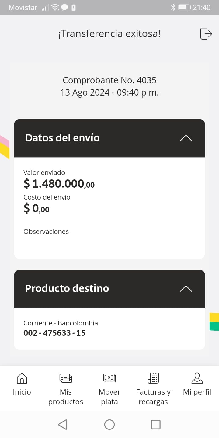Tap the battery indicator in status bar
219x438 pixels.
tap(184, 7)
